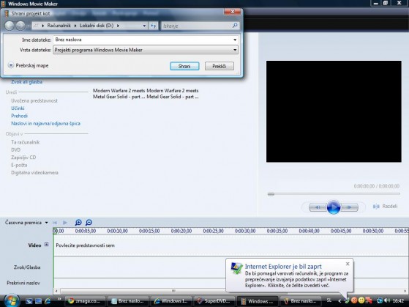Image resolution: width=409 pixels, height=307 pixels.
Task: Open the Vrsta datoteke file type dropdown
Action: (235, 50)
